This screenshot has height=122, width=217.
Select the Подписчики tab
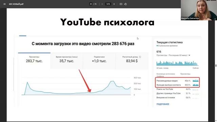99,61
